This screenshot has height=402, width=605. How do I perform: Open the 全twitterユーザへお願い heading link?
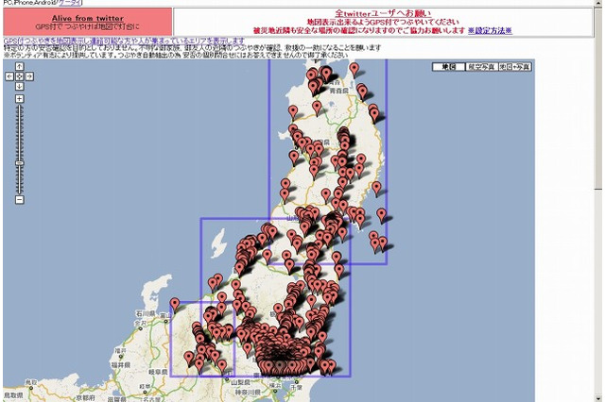tap(383, 13)
